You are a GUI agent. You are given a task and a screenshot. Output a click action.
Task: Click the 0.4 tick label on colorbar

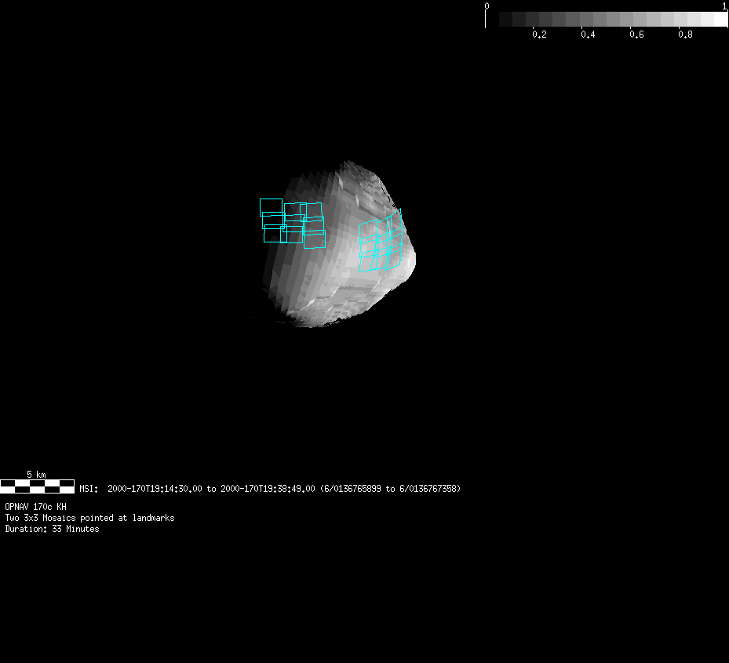588,35
